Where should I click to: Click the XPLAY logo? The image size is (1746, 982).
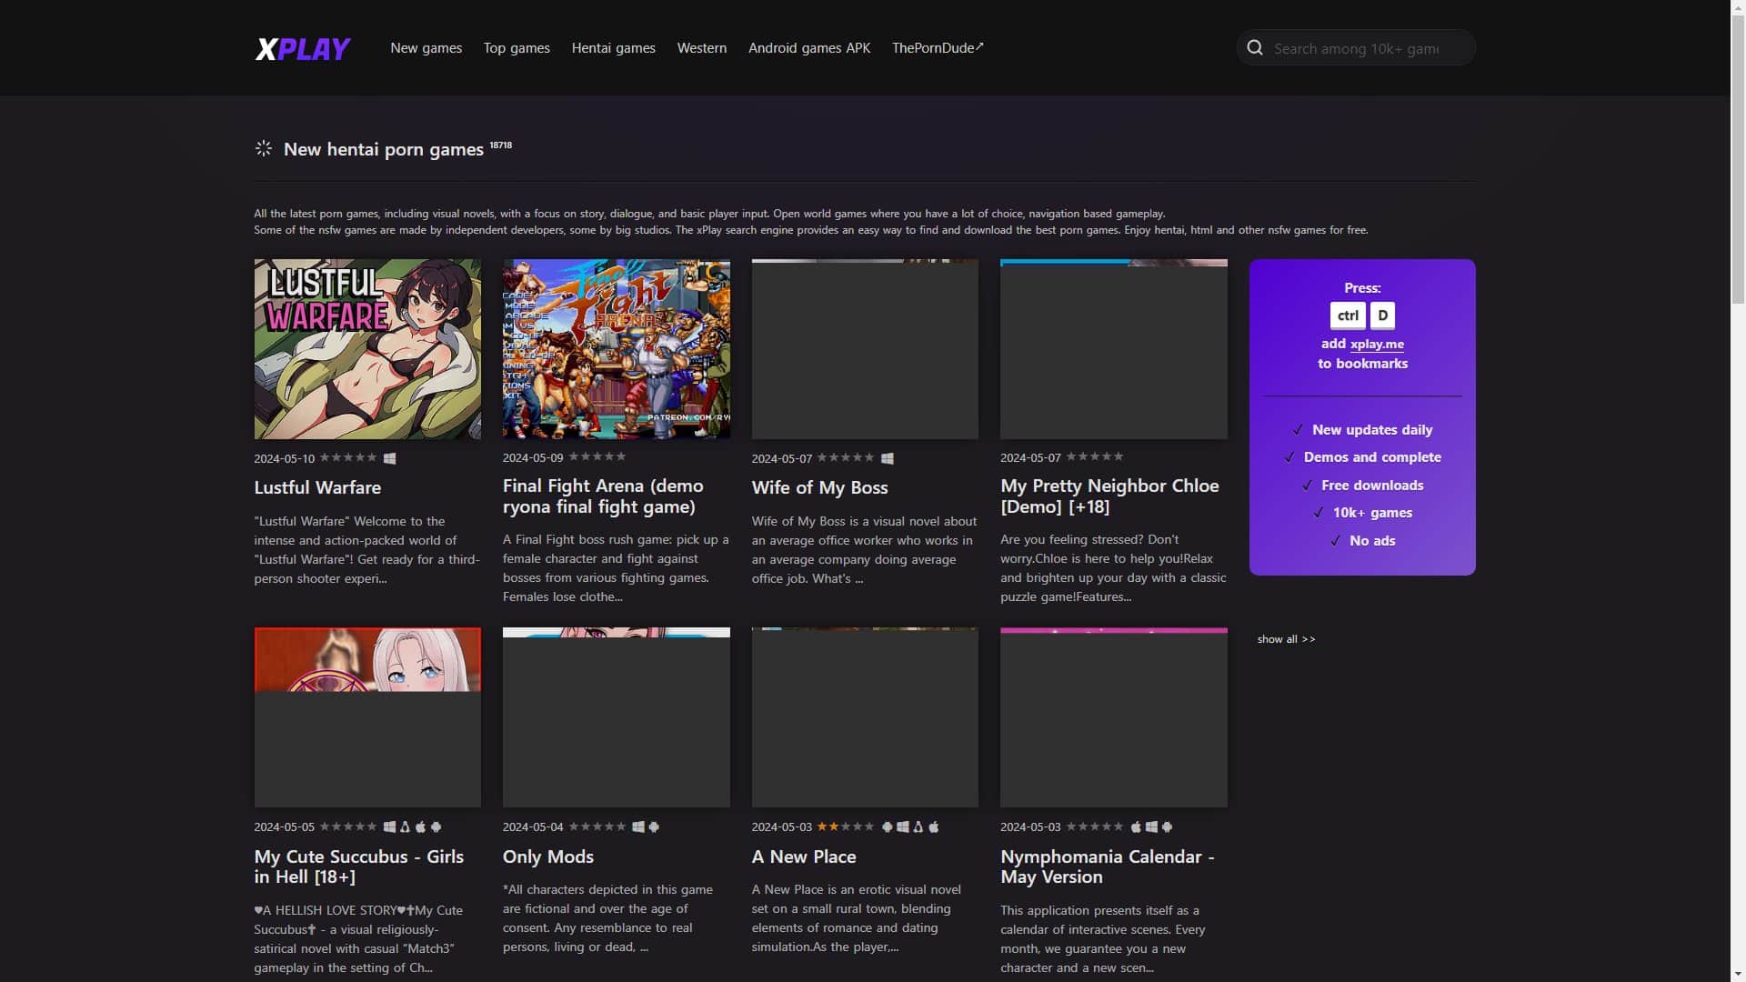pyautogui.click(x=302, y=48)
